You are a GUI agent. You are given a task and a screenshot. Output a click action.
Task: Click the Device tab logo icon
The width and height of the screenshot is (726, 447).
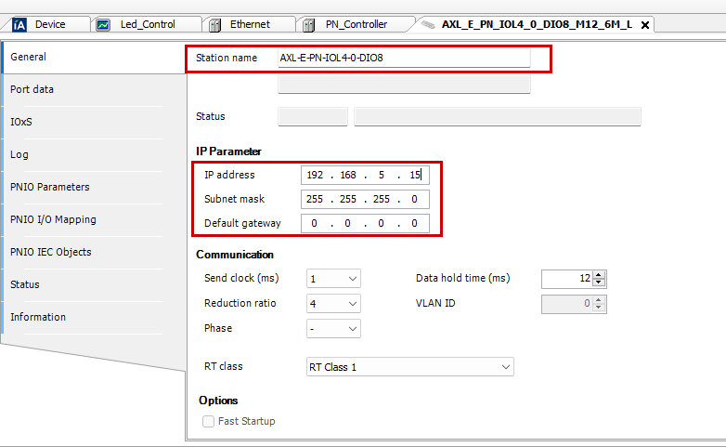pos(19,24)
